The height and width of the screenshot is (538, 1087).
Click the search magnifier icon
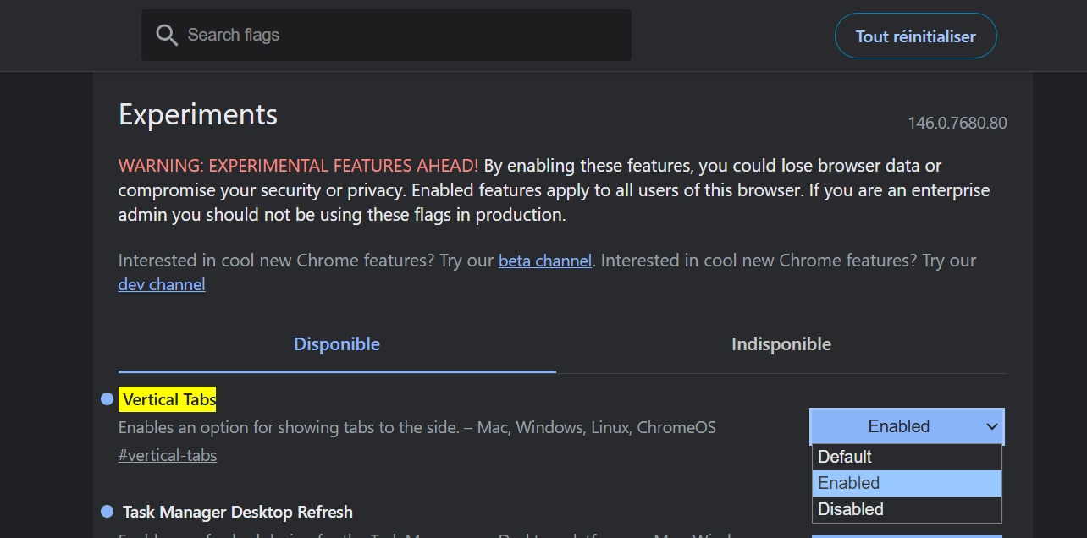(x=167, y=35)
